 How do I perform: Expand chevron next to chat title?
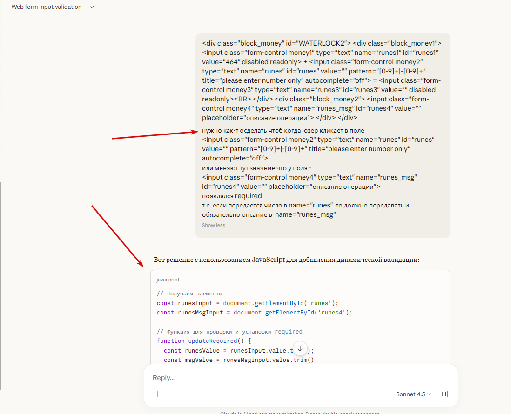pos(91,7)
